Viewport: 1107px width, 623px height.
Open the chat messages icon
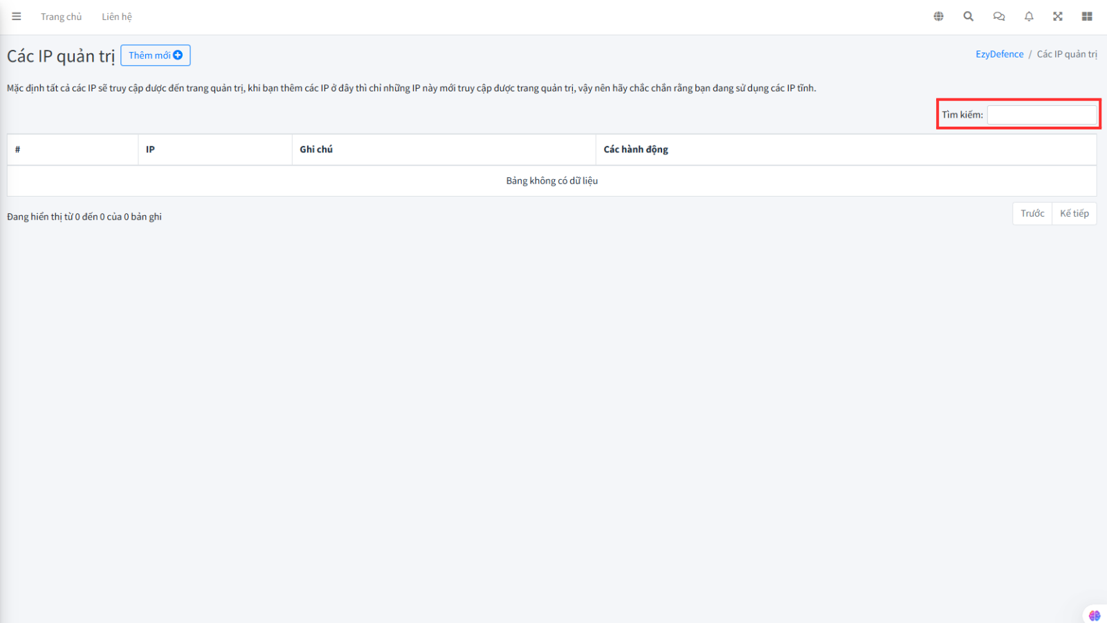coord(998,17)
